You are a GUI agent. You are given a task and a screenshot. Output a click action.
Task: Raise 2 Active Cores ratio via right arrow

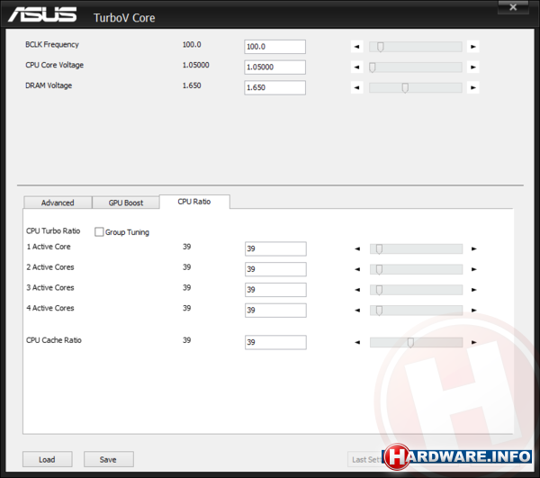pyautogui.click(x=474, y=269)
